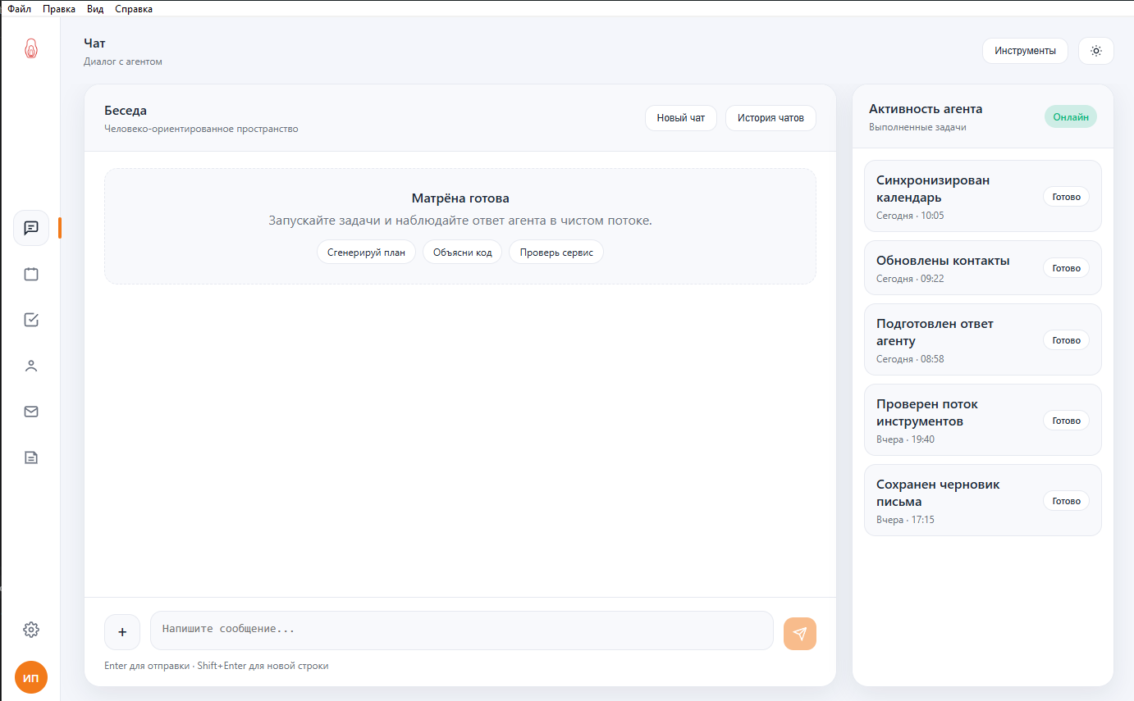
Task: Open the ИП user avatar
Action: (x=31, y=678)
